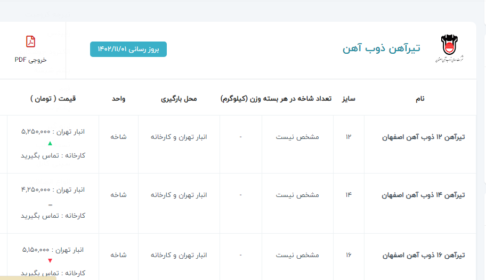The width and height of the screenshot is (486, 280).
Task: Click the خروجی PDF label
Action: (x=31, y=60)
